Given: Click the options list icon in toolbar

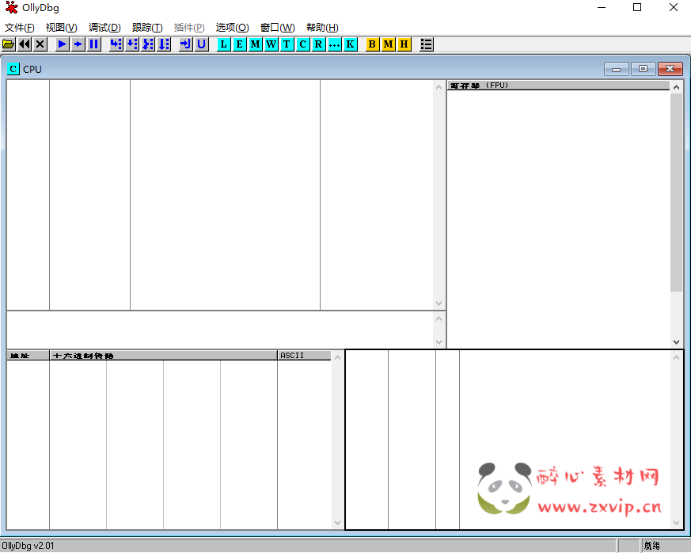Looking at the screenshot, I should coord(427,44).
